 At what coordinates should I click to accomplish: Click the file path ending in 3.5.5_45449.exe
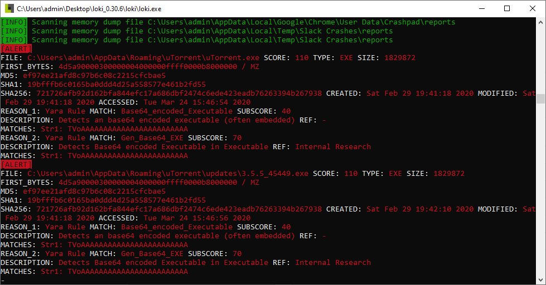tap(168, 174)
